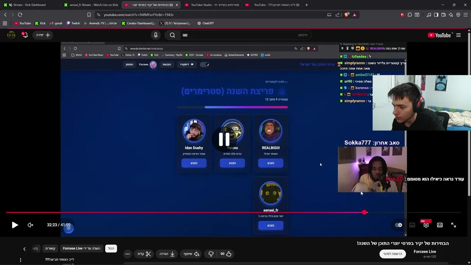Viewport: 471px width, 265px height.
Task: Click the dark mode toggle inside the video
Action: tap(205, 64)
